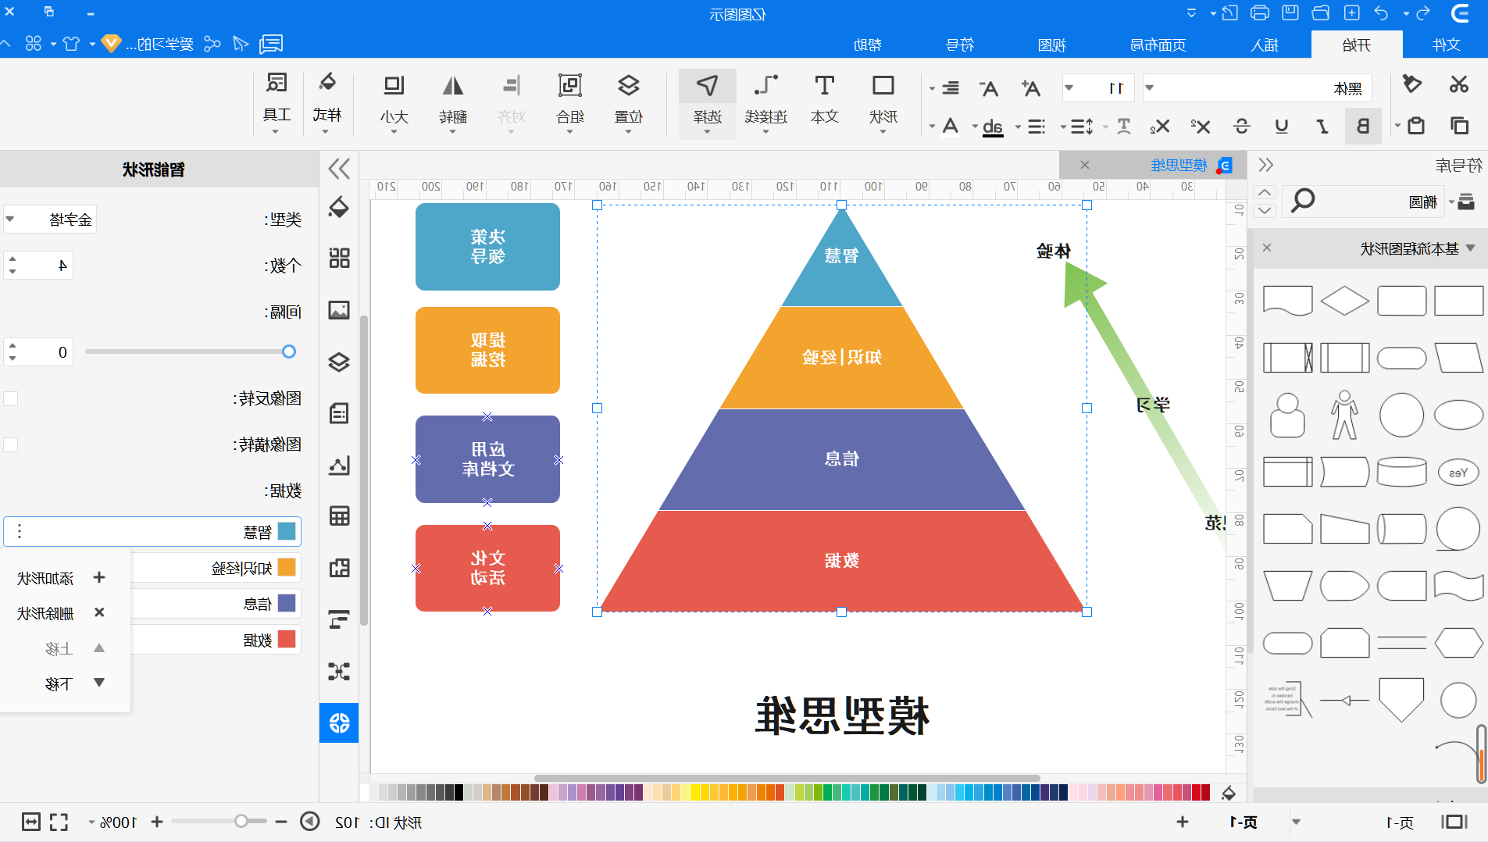The height and width of the screenshot is (842, 1488).
Task: Decrease font size with the smaller A icon
Action: point(988,88)
